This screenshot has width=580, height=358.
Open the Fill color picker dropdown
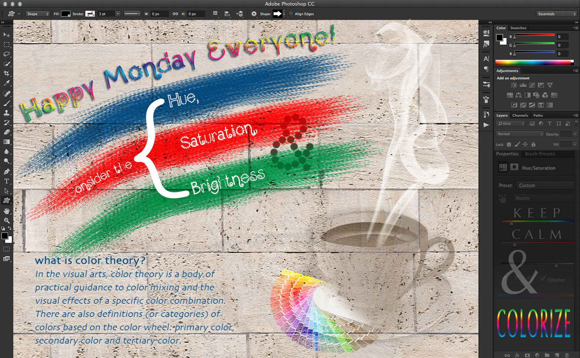pos(66,14)
